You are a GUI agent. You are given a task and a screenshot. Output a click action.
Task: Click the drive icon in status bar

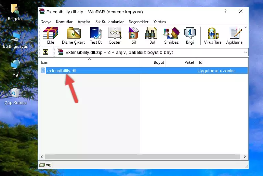(x=42, y=165)
